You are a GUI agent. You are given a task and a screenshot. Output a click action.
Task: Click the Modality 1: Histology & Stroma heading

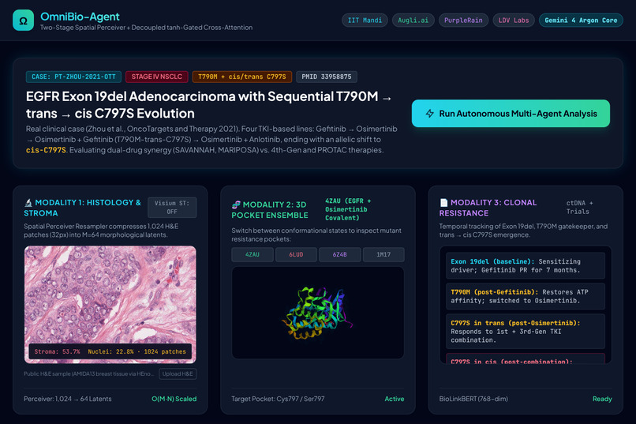coord(82,208)
